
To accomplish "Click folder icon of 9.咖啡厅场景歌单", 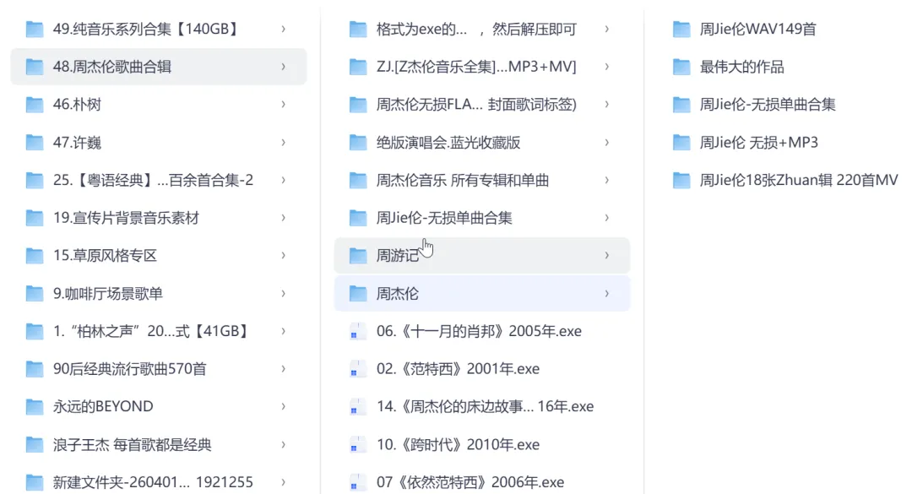I will (x=35, y=294).
